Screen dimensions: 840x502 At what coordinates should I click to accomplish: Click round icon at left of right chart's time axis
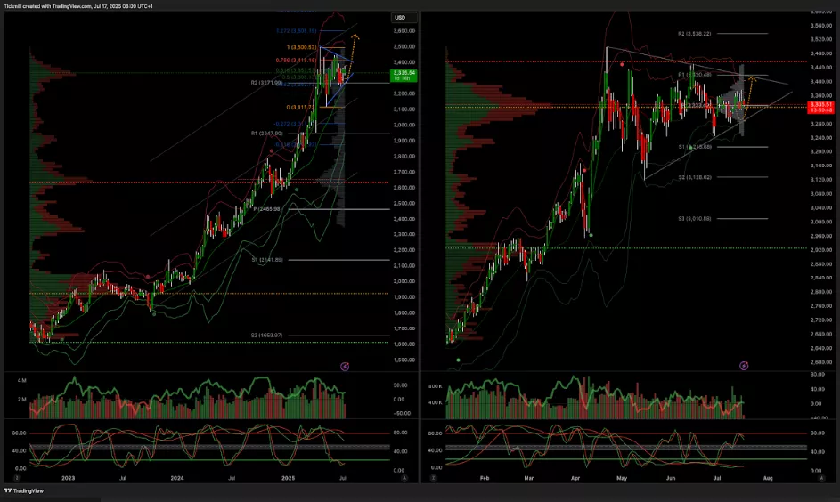(x=434, y=478)
